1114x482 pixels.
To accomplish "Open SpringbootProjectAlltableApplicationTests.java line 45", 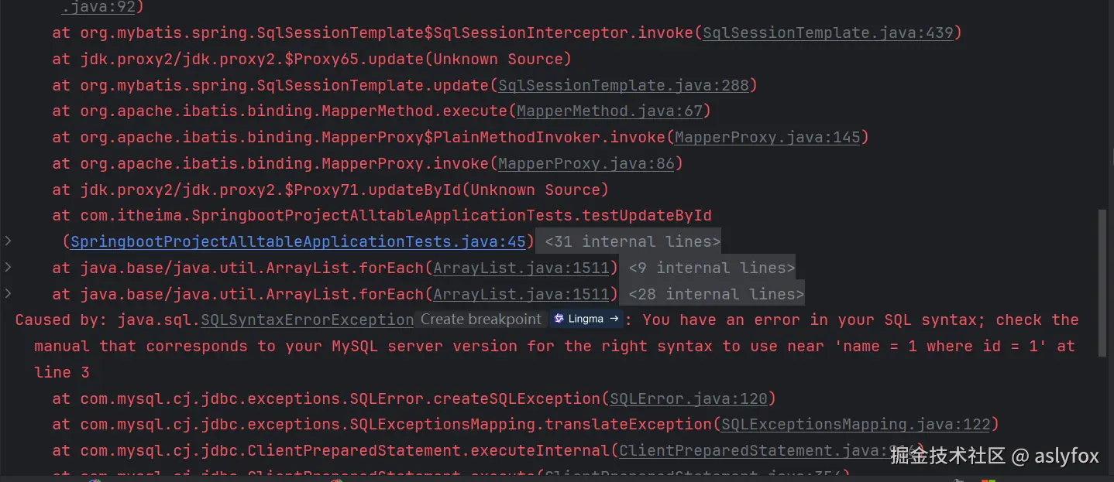I will pos(297,241).
